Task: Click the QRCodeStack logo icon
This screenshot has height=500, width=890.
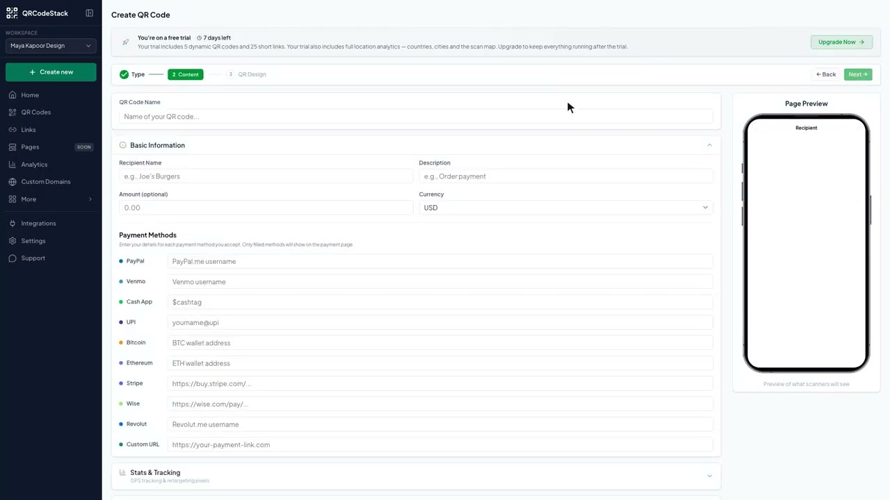Action: 12,13
